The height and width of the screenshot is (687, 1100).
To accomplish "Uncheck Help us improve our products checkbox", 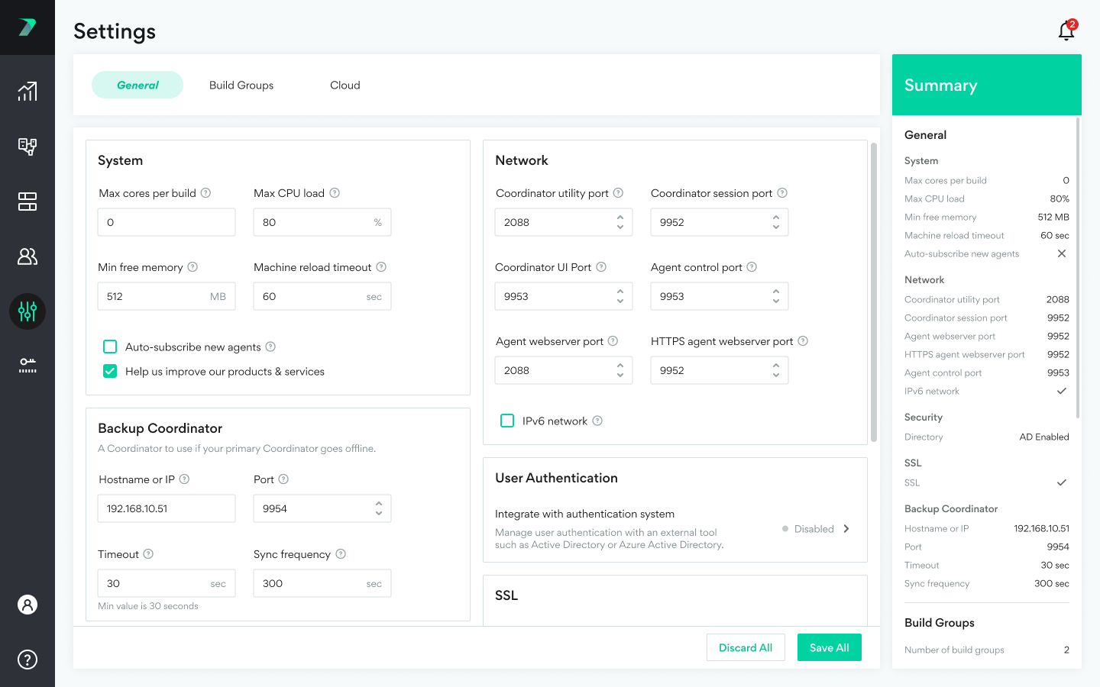I will pos(110,371).
